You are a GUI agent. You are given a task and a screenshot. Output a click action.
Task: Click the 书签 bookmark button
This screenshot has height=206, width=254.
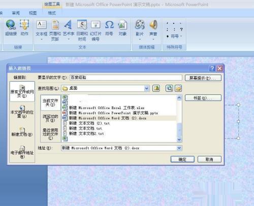[203, 98]
